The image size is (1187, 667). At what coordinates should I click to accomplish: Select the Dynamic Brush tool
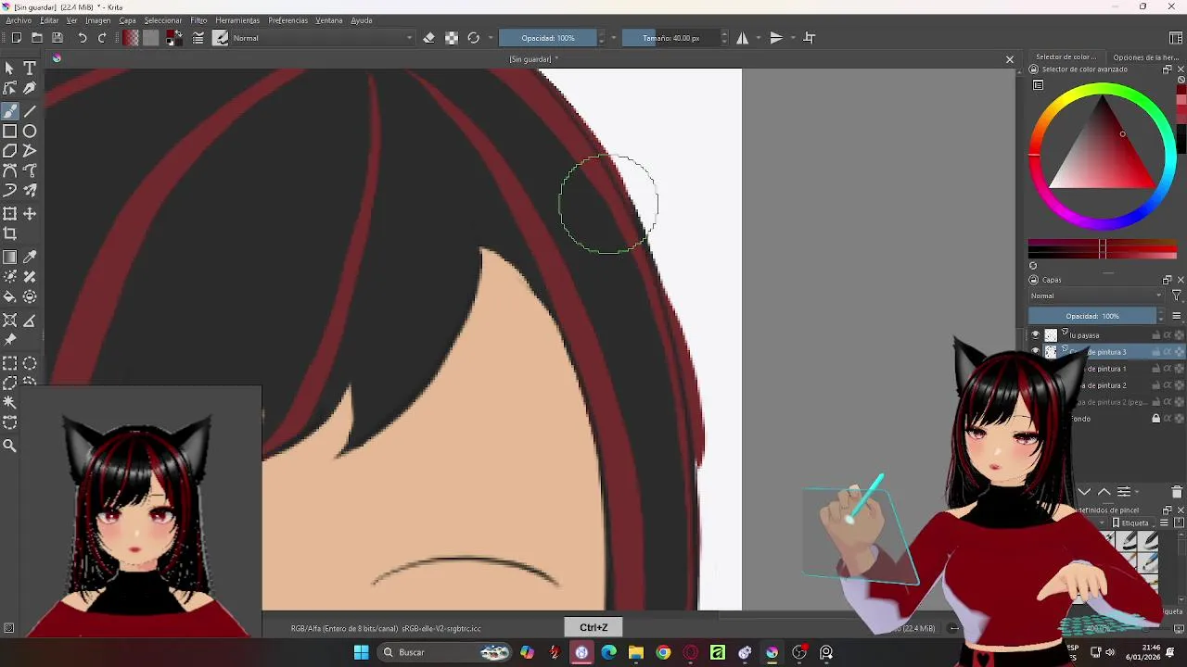(x=9, y=190)
